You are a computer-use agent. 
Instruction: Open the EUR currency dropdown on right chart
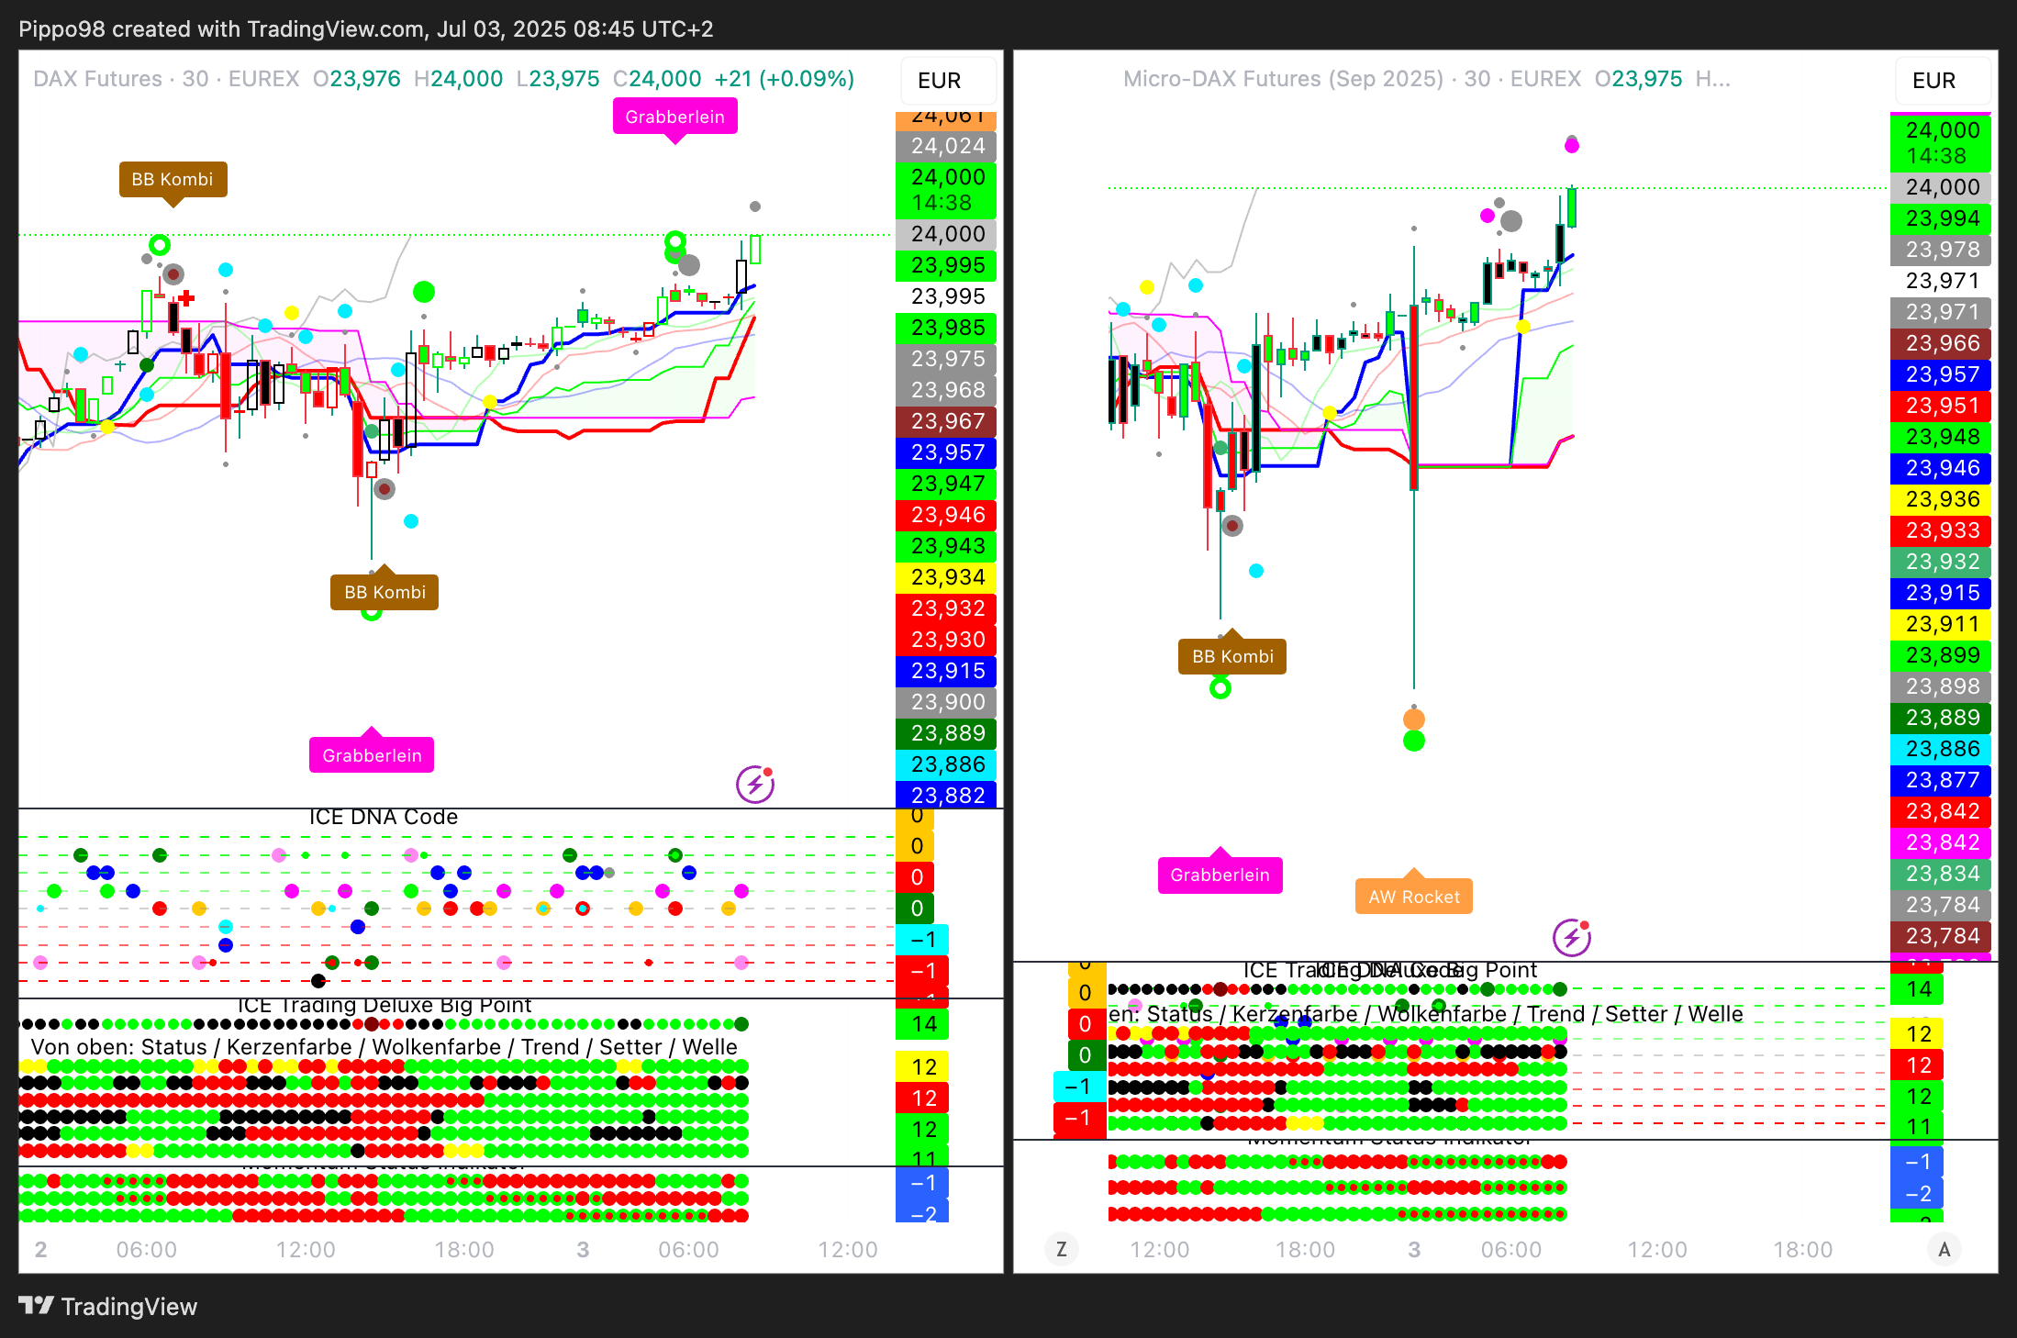[x=1941, y=81]
